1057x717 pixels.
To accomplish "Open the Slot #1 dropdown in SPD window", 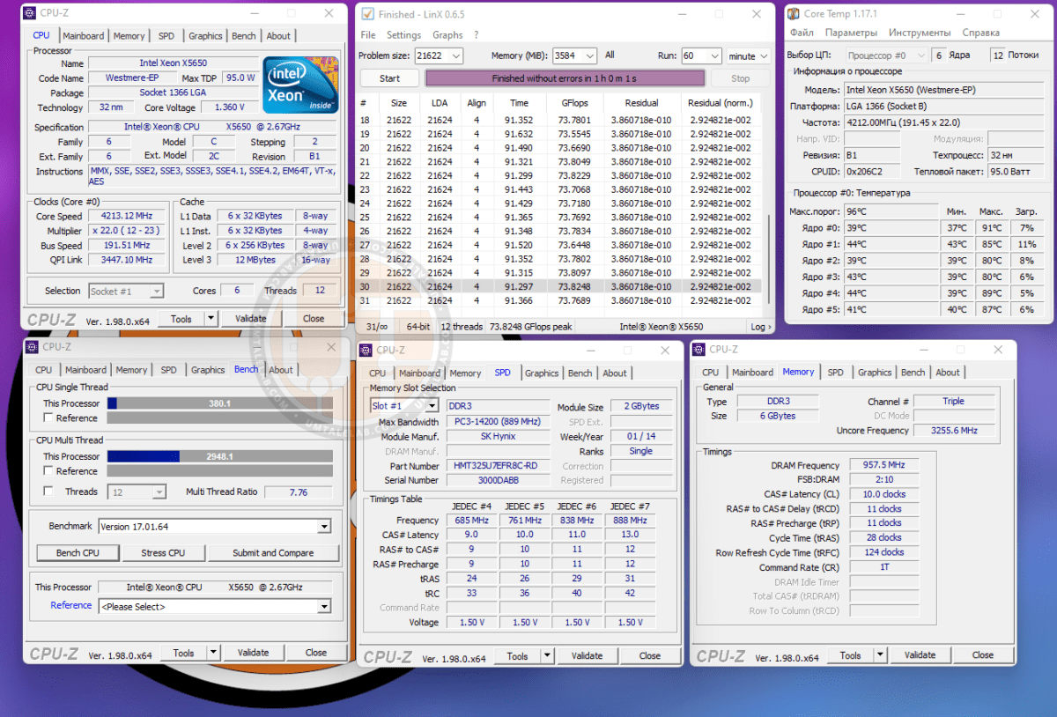I will pos(432,406).
